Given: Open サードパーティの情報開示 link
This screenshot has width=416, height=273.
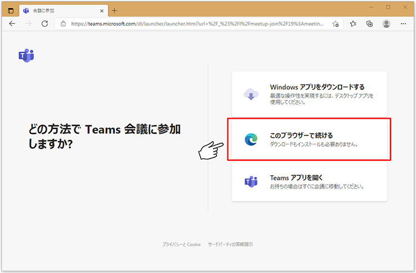Looking at the screenshot, I should pos(230,244).
